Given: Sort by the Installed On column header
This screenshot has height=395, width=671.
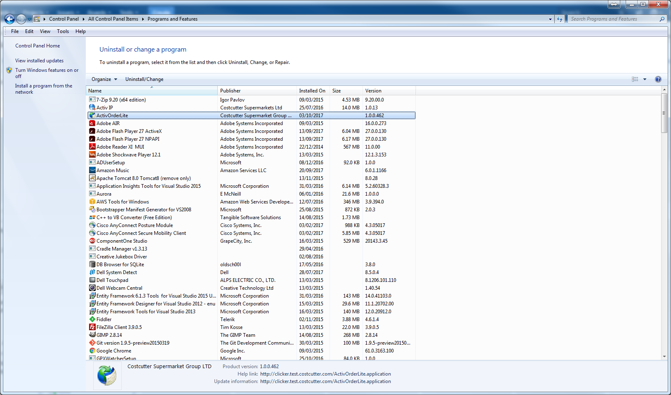Looking at the screenshot, I should point(313,90).
